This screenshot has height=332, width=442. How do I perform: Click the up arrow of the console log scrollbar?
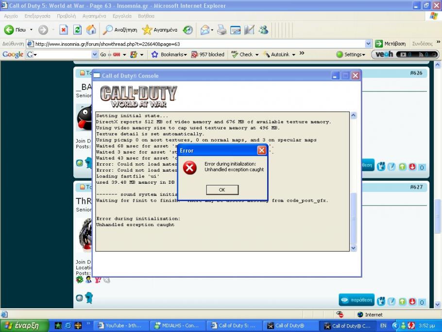tap(353, 115)
